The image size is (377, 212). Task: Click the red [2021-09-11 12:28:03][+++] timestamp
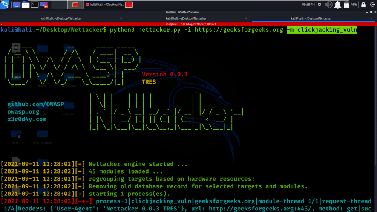tap(46, 201)
